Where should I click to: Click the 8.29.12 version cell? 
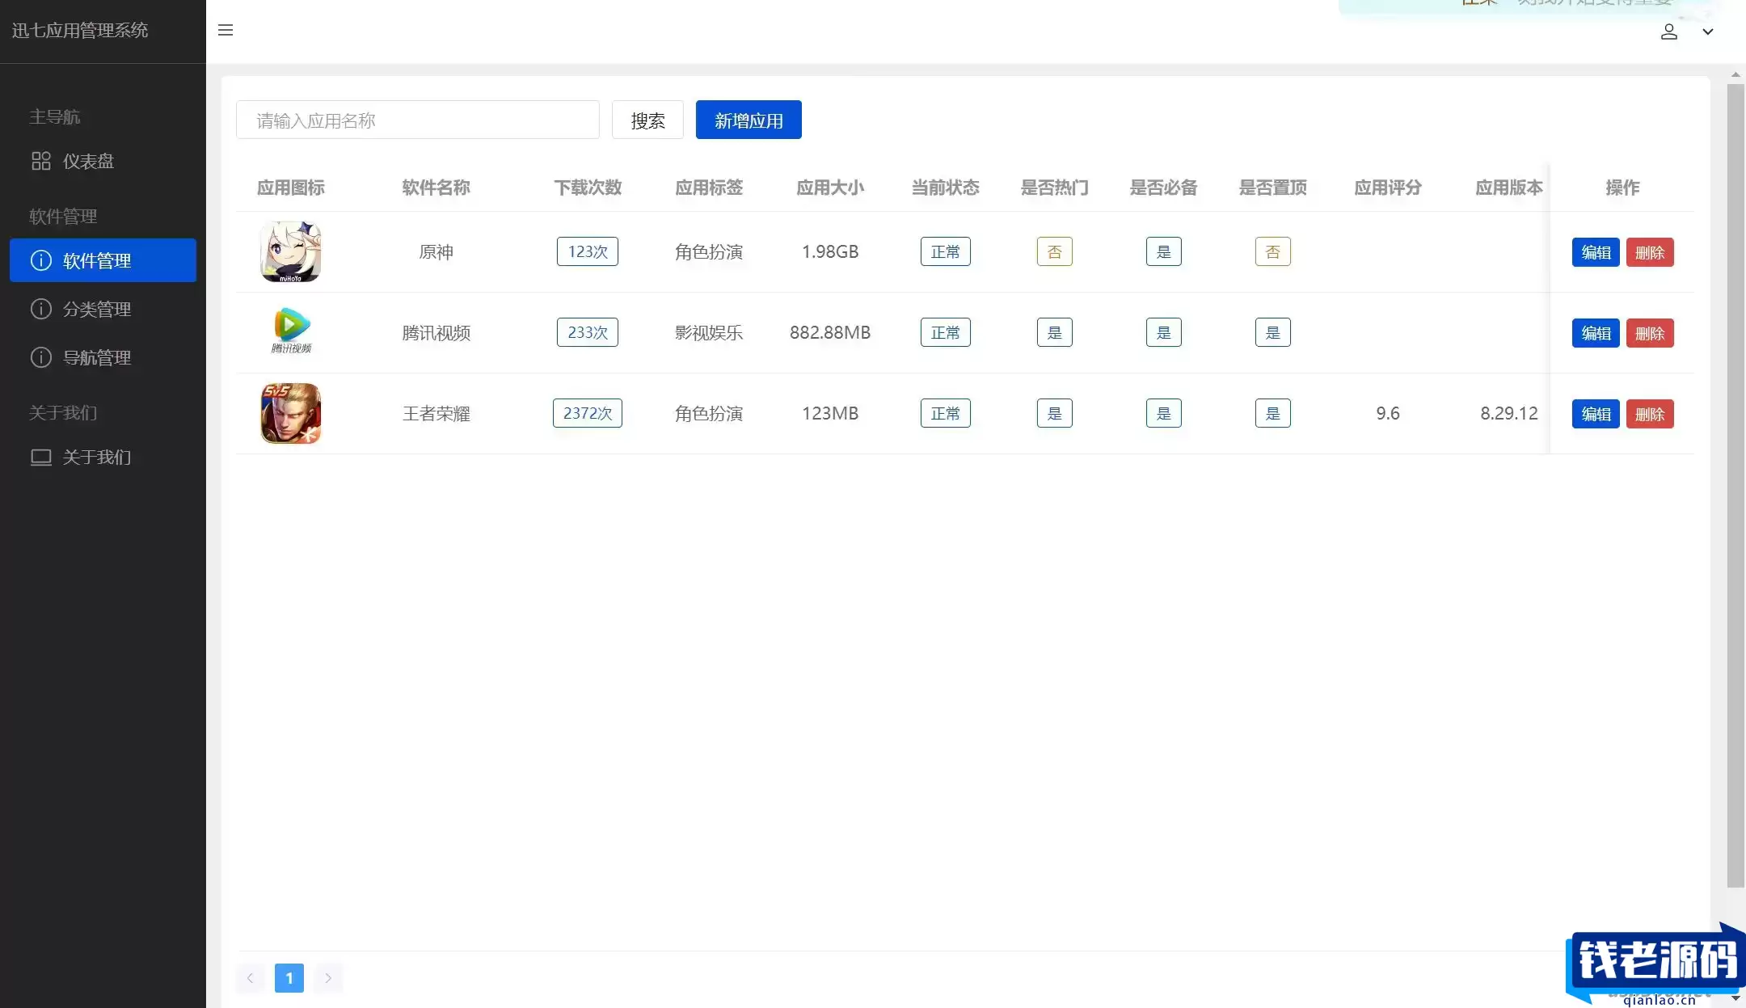(1509, 413)
